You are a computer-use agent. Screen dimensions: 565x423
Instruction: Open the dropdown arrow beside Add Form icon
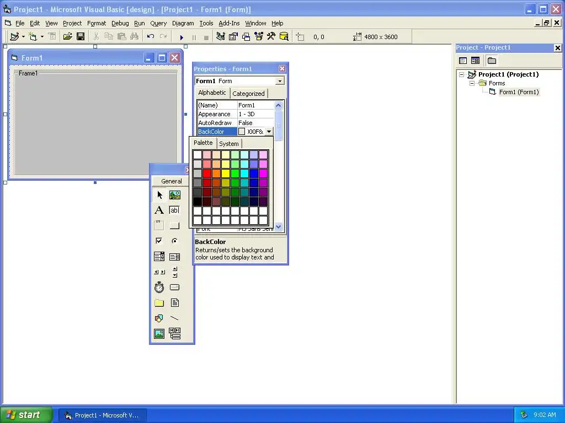(x=42, y=37)
